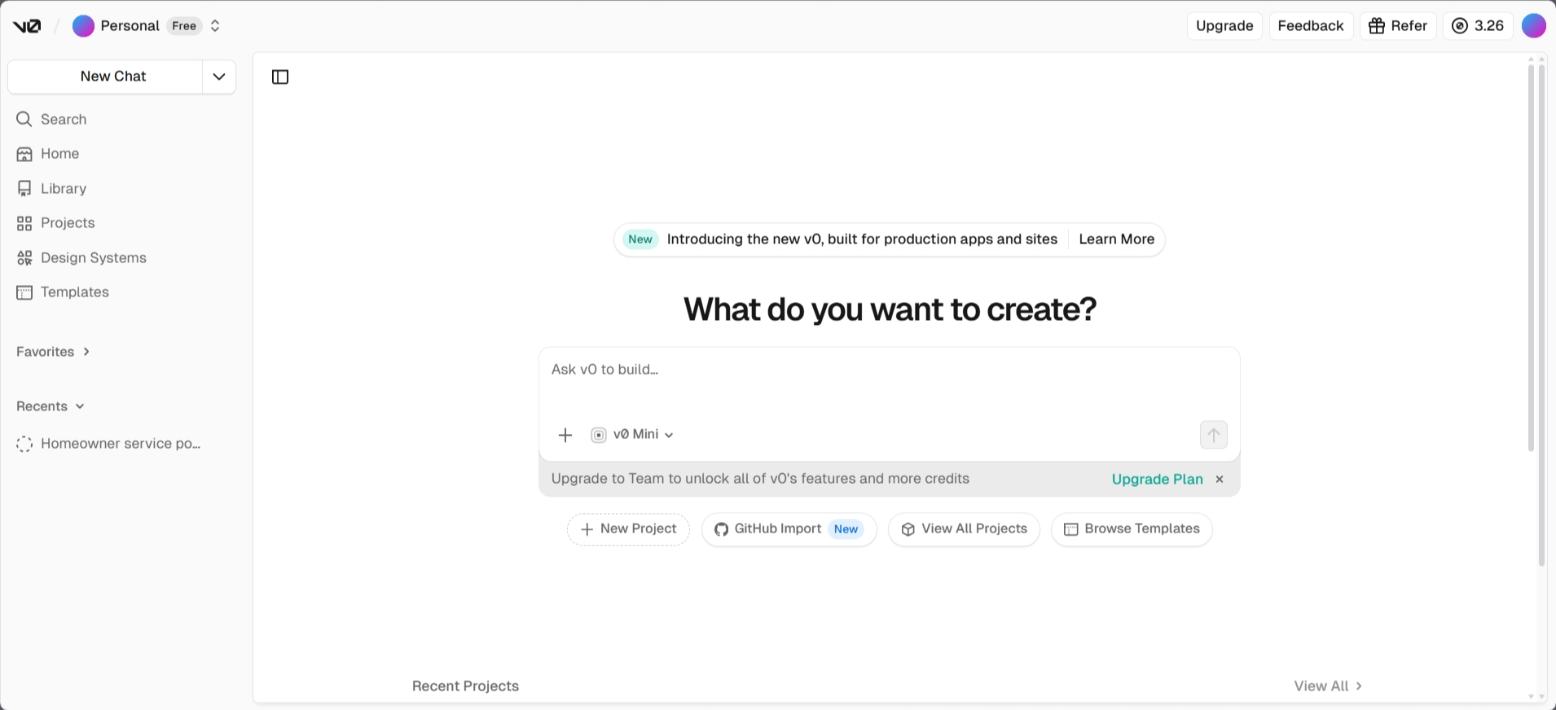Click Browse Templates
The width and height of the screenshot is (1556, 710).
coord(1132,529)
